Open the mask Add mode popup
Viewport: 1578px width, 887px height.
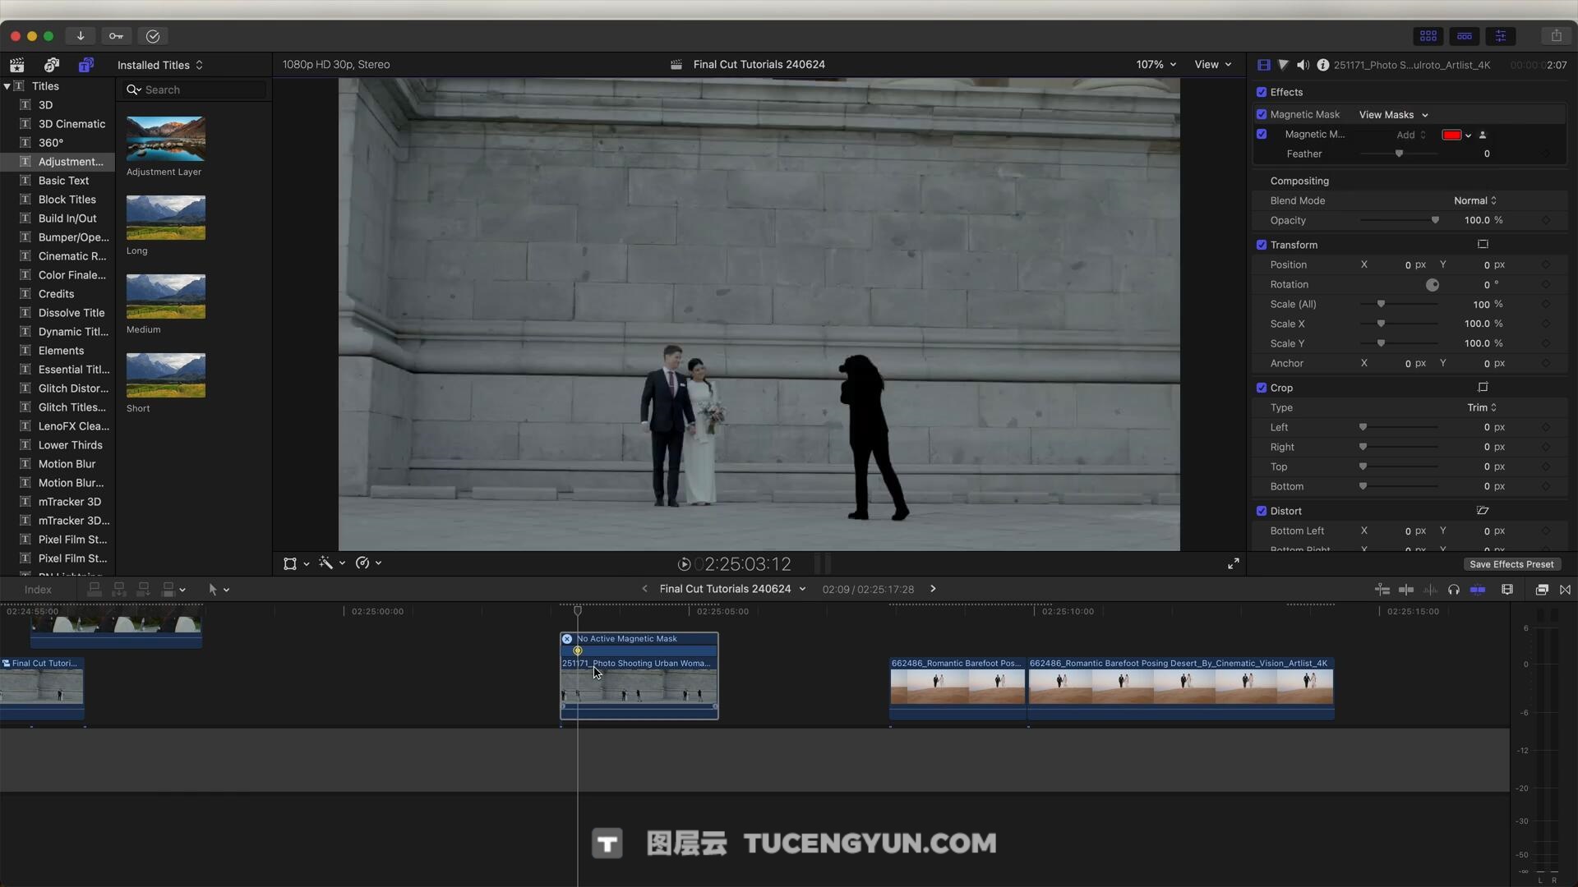pos(1411,135)
